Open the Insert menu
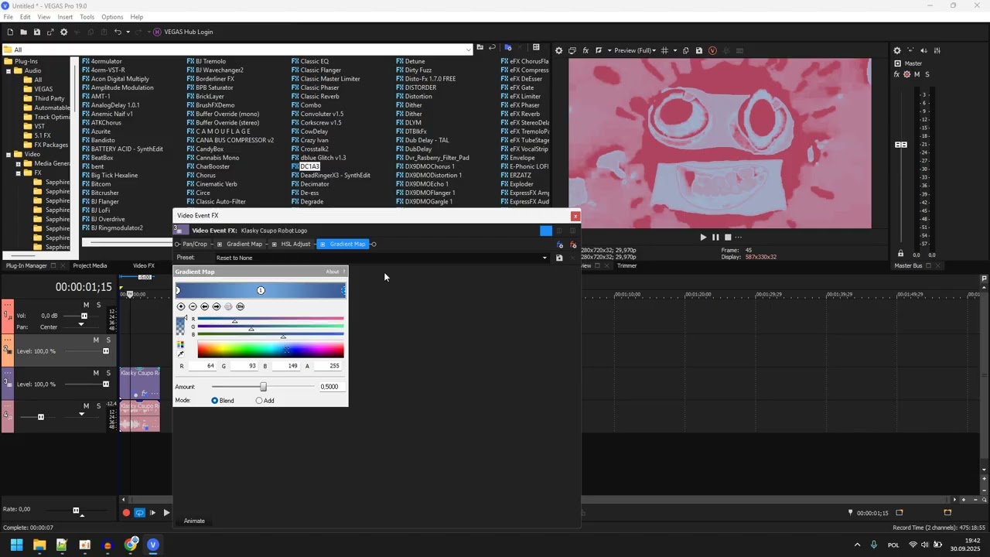The width and height of the screenshot is (990, 557). [x=65, y=17]
